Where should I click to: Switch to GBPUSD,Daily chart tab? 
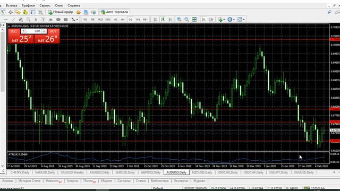click(151, 172)
